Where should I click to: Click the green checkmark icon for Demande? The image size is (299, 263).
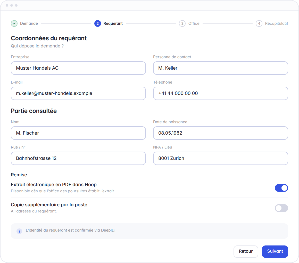point(14,23)
